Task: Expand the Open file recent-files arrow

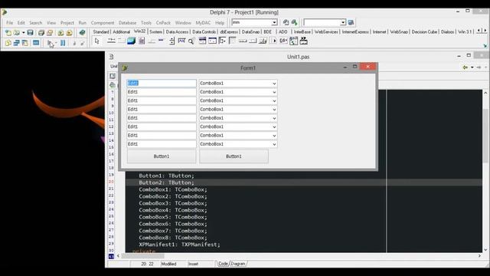Action: tap(23, 32)
